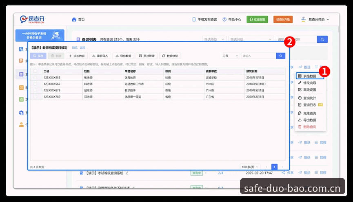This screenshot has height=202, width=353.
Task: Open the 100 条/页 page size dropdown
Action: click(250, 167)
